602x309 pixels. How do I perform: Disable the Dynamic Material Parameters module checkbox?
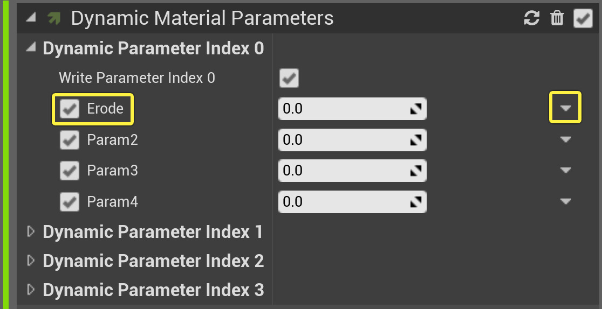583,18
